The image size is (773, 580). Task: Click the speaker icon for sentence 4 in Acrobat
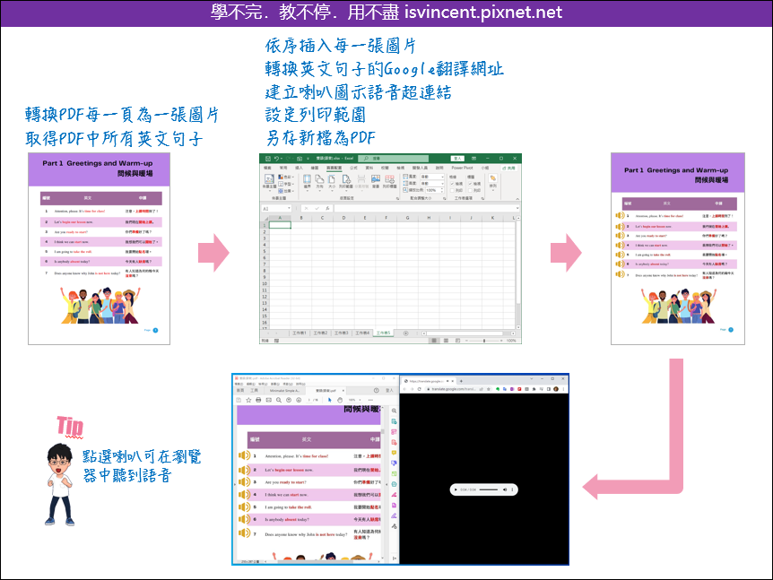pyautogui.click(x=244, y=494)
